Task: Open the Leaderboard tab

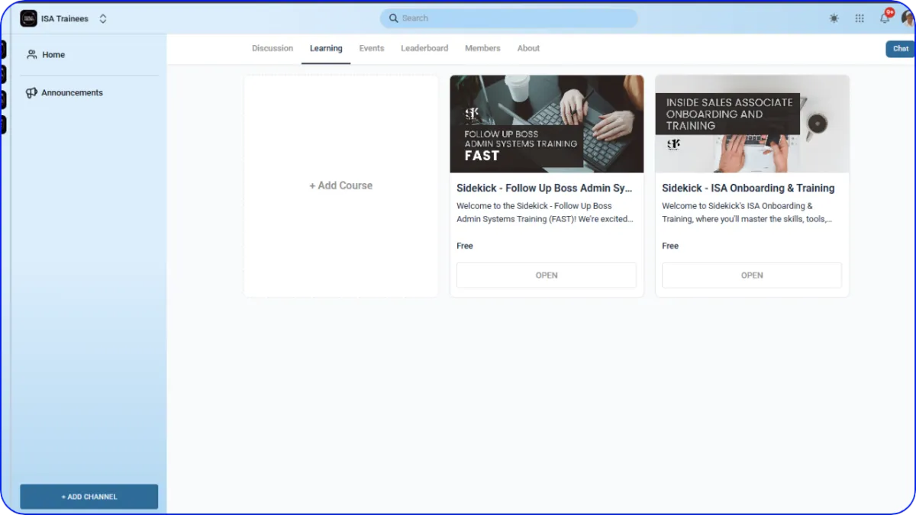Action: coord(424,48)
